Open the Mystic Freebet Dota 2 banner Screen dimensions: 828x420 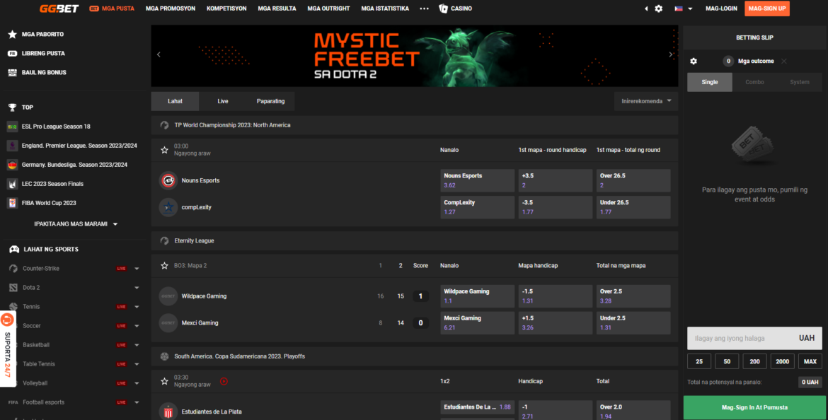coord(415,56)
